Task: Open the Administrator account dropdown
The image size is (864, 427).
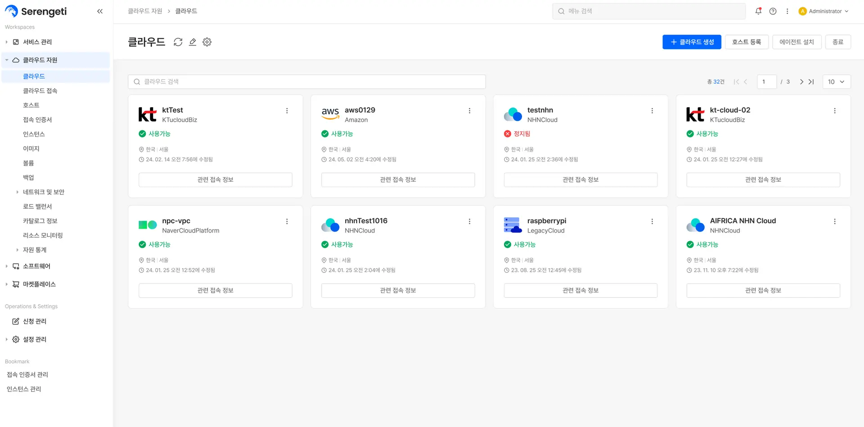Action: (823, 11)
